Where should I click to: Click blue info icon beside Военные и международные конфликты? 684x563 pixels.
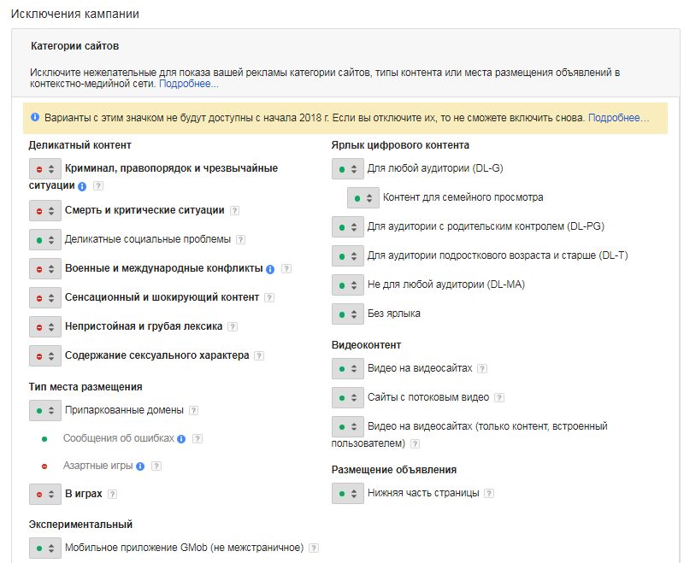pos(270,269)
